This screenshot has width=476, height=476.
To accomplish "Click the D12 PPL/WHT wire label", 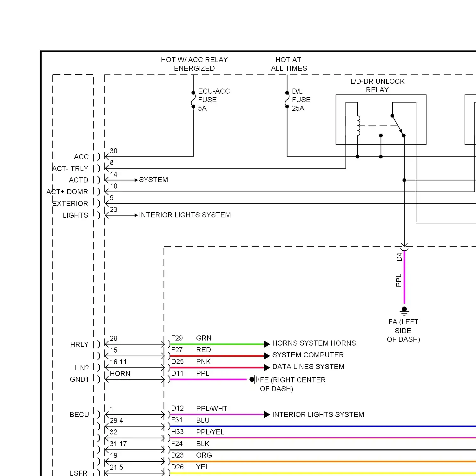I will click(x=212, y=408).
